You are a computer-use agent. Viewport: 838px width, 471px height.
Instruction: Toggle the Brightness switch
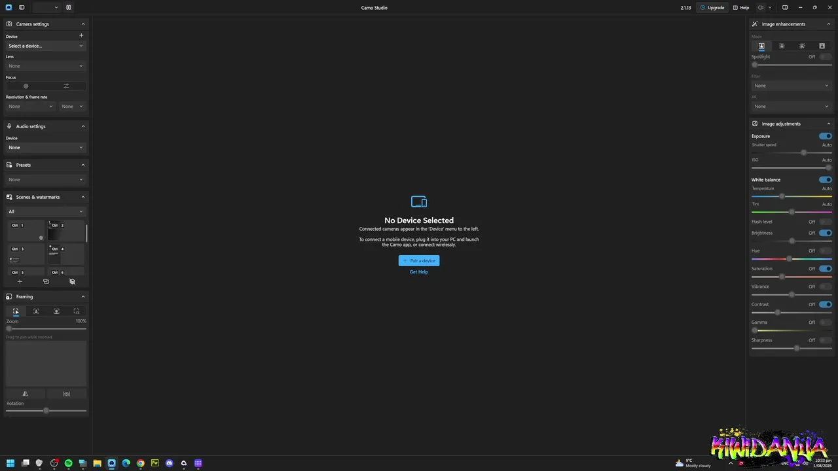pos(826,233)
